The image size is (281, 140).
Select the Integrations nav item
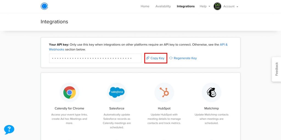click(186, 6)
